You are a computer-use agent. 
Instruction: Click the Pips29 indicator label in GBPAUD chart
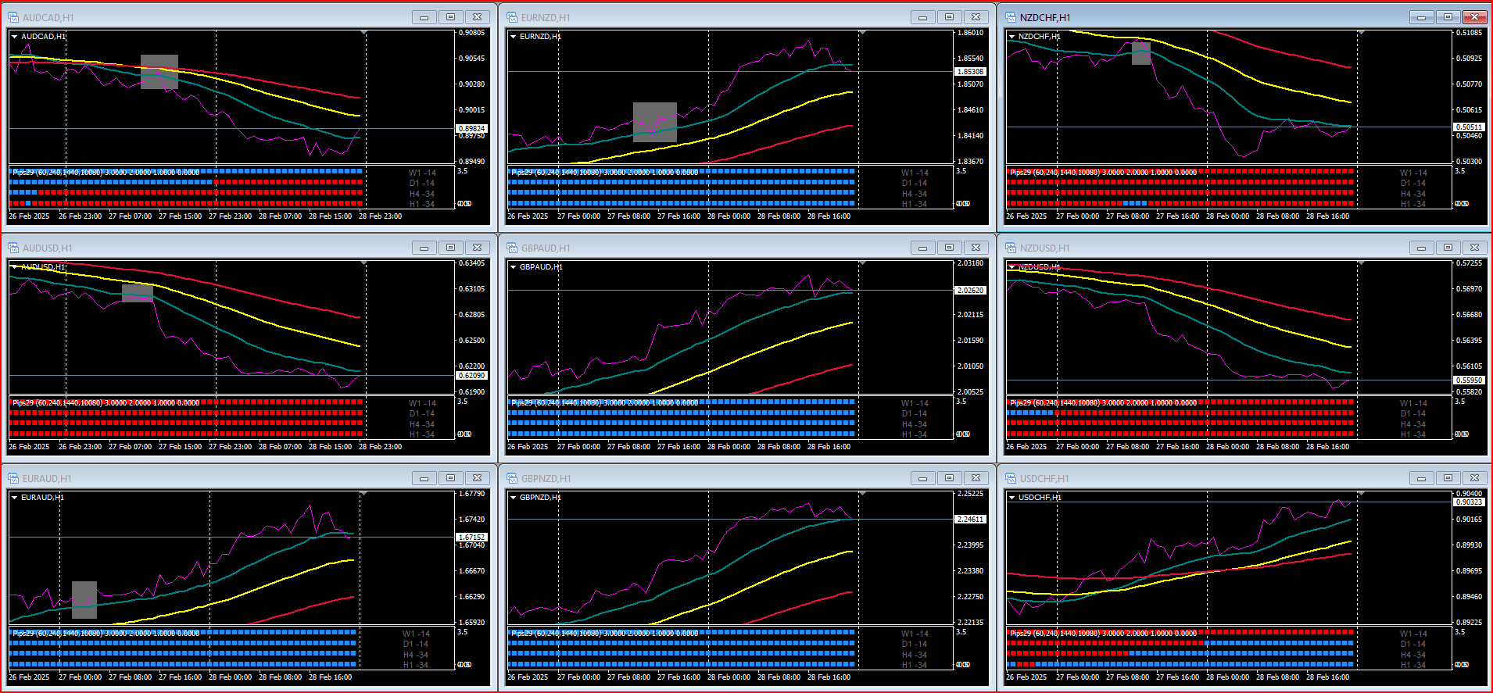(x=604, y=403)
